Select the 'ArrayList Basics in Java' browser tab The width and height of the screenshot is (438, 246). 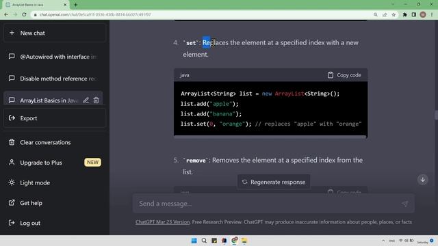(x=36, y=5)
